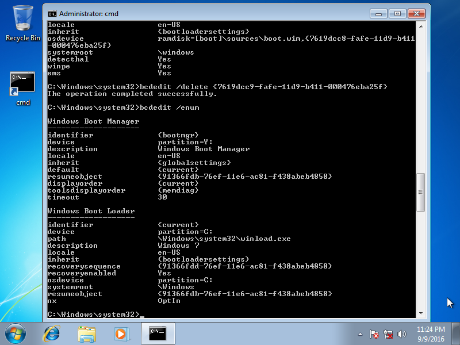Click the "bcdedit /enum" command text
The height and width of the screenshot is (345, 460).
pyautogui.click(x=170, y=108)
